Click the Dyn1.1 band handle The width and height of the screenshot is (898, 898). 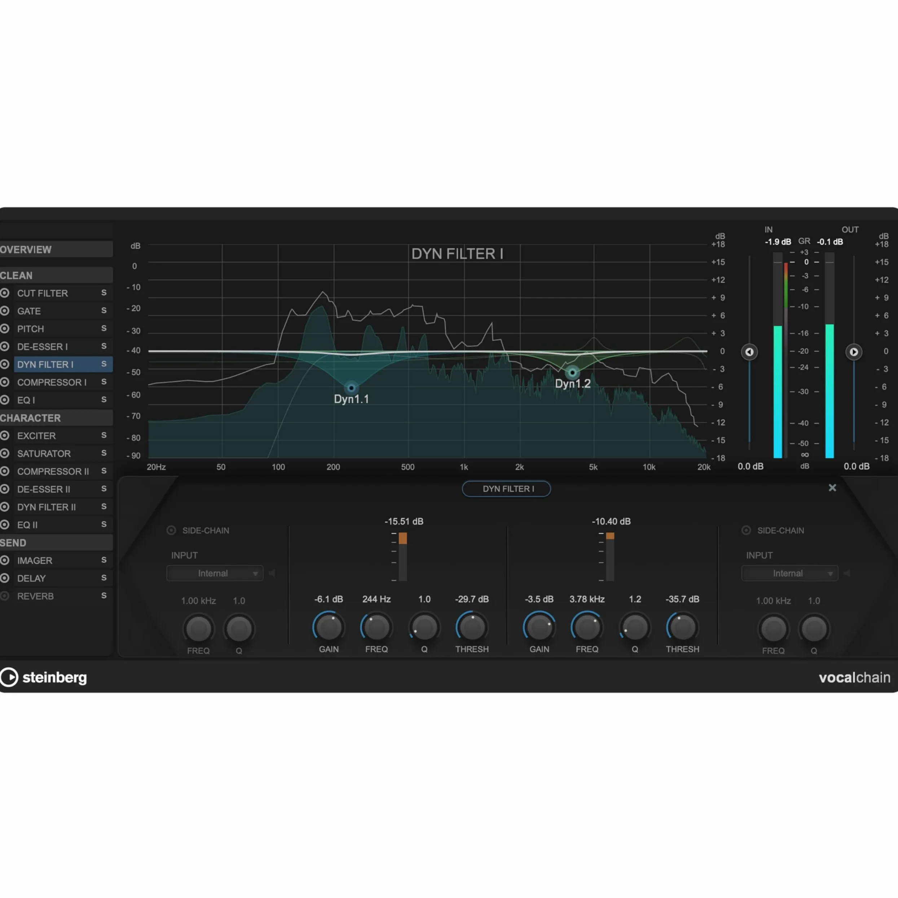click(x=351, y=388)
